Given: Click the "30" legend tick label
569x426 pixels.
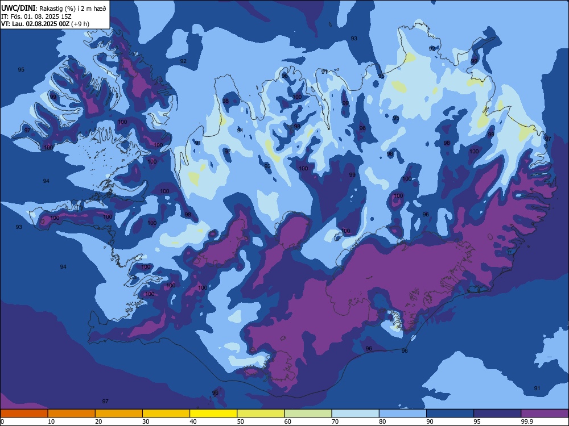Looking at the screenshot, I should coord(146,421).
